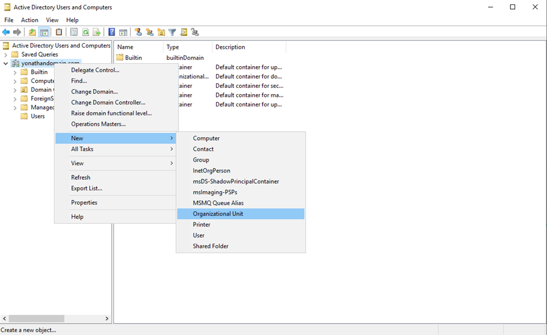The width and height of the screenshot is (547, 335).
Task: Choose Refresh in the context menu
Action: 116,178
